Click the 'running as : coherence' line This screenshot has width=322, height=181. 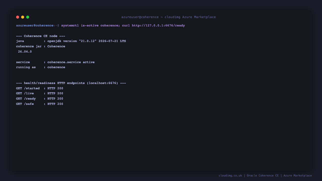(x=41, y=67)
